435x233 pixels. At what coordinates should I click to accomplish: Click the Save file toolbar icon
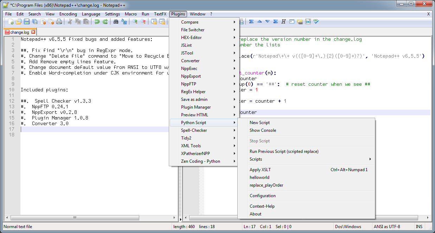27,22
